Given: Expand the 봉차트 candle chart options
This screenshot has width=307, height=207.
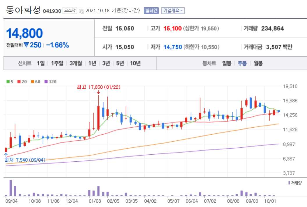Looking at the screenshot, I should [x=209, y=63].
